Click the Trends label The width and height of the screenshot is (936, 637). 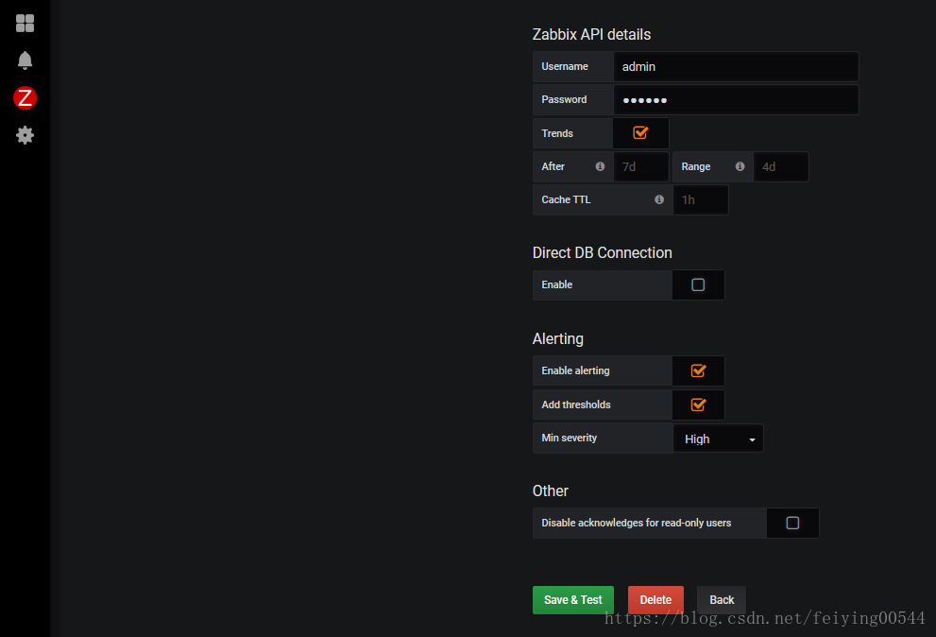click(x=557, y=133)
